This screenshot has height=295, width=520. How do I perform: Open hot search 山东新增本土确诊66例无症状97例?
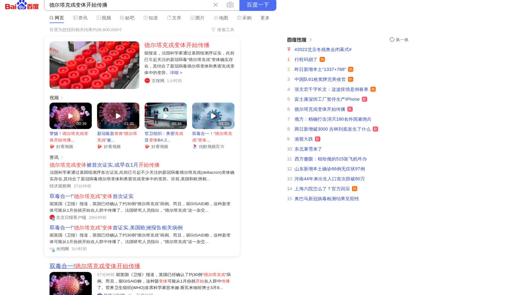[x=330, y=169]
